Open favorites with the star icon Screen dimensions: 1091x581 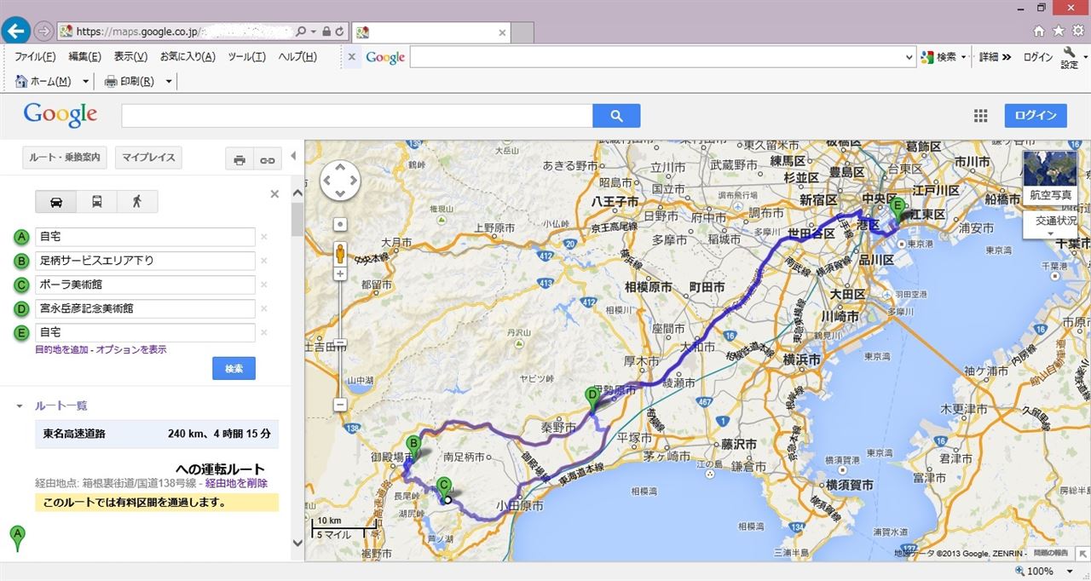[1058, 31]
